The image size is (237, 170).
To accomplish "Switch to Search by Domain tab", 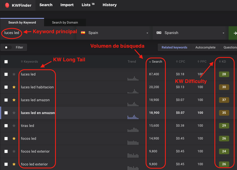I will (x=65, y=22).
